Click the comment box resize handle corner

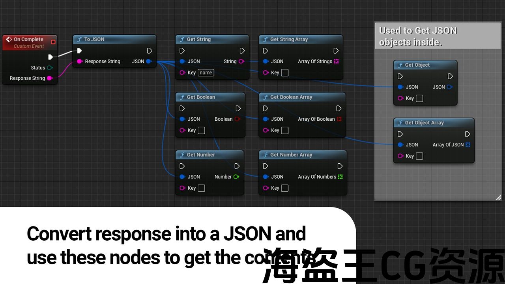point(498,197)
